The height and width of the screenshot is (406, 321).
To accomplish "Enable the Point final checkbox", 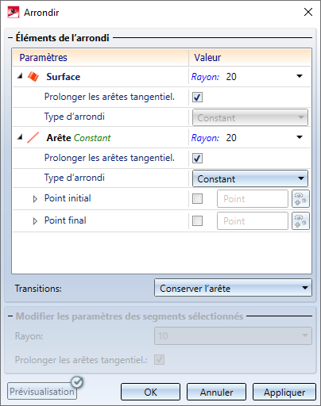I will [x=197, y=221].
